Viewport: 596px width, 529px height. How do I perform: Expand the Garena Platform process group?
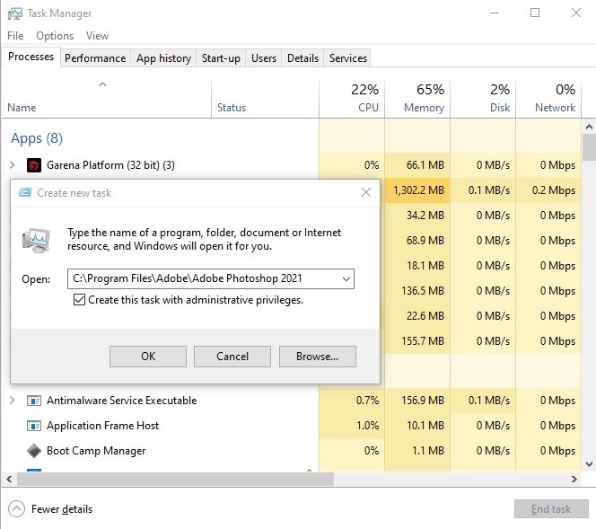pos(13,165)
